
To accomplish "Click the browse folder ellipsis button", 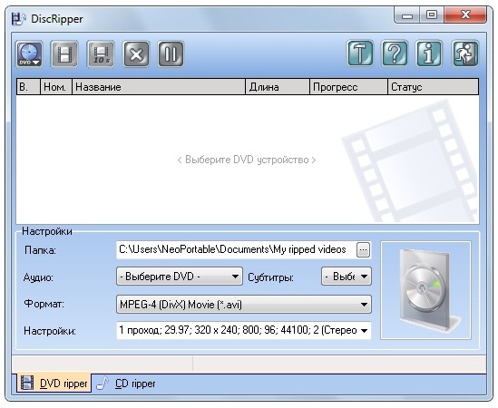I will (x=364, y=250).
